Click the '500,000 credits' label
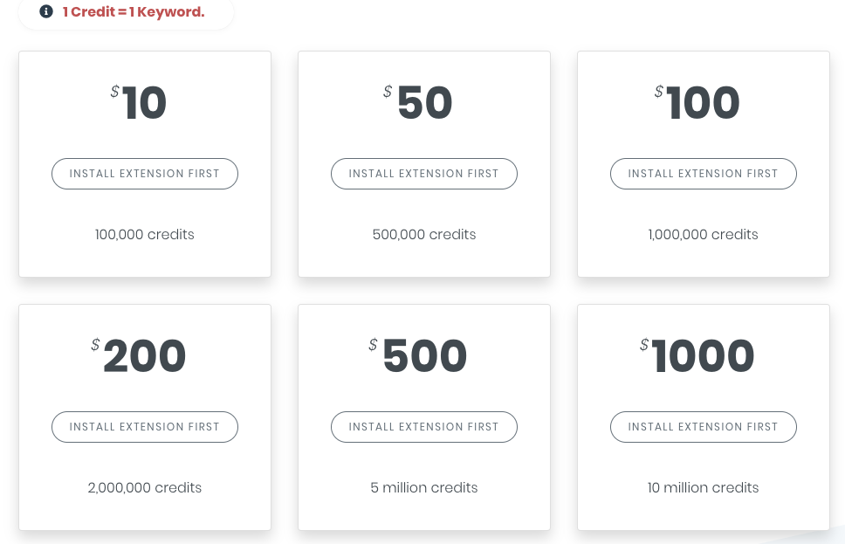This screenshot has height=544, width=845. click(424, 234)
